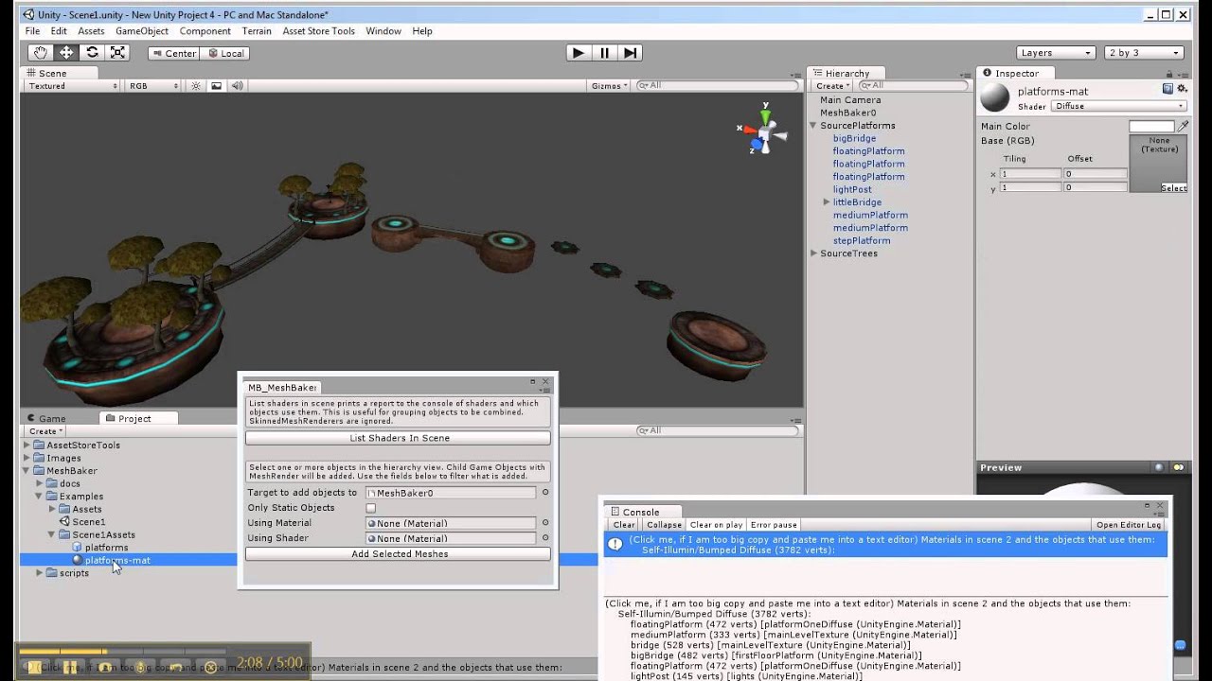This screenshot has width=1212, height=681.
Task: Toggle Clear on play in Console
Action: 716,525
